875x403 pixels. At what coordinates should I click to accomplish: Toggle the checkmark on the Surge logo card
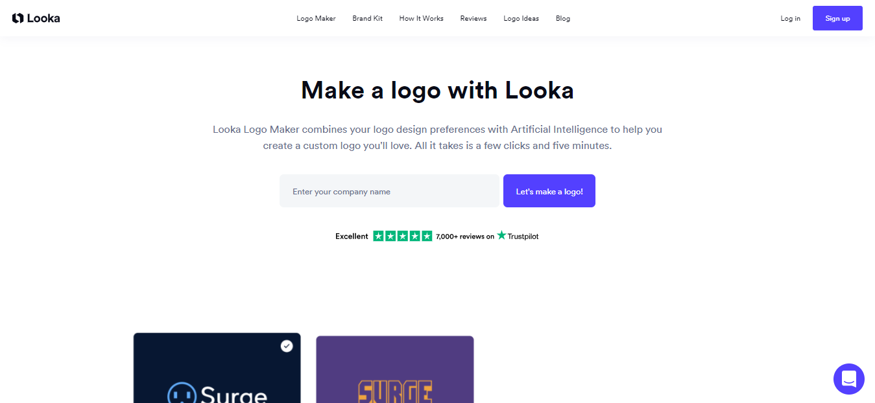coord(287,346)
